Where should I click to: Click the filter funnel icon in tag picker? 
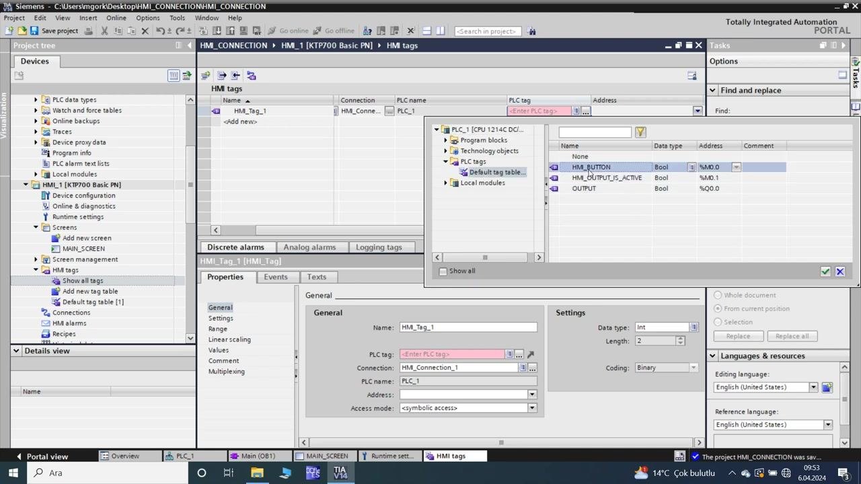click(x=640, y=132)
